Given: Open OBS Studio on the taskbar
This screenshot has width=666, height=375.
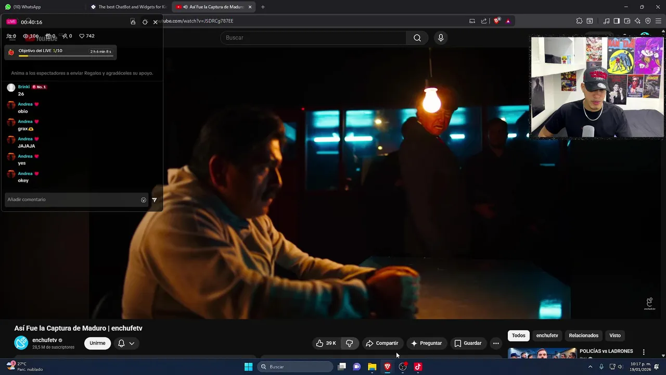Looking at the screenshot, I should point(403,367).
